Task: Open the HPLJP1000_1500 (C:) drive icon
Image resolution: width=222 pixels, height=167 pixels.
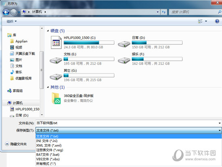Action: coord(56,42)
